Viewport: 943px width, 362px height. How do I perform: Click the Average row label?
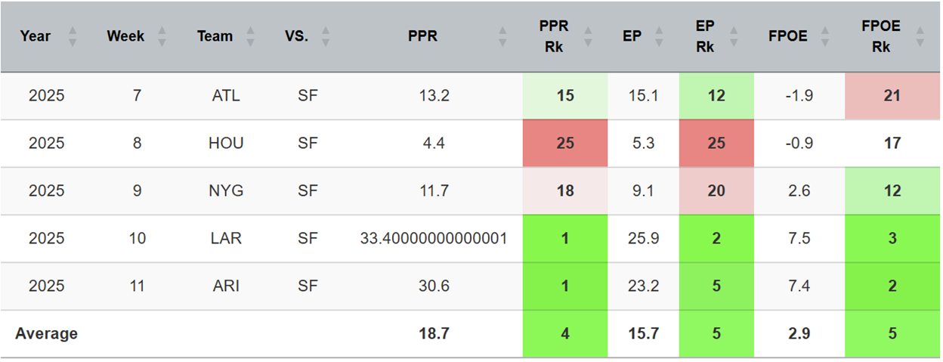[46, 333]
